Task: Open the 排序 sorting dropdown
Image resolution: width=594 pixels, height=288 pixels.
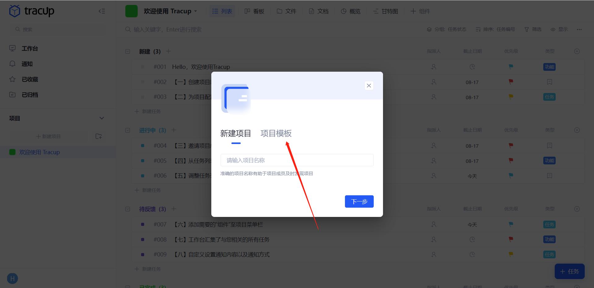Action: 495,29
